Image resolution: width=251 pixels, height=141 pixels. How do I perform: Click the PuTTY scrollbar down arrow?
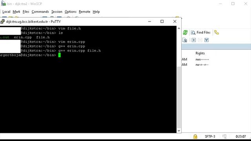[x=179, y=130]
